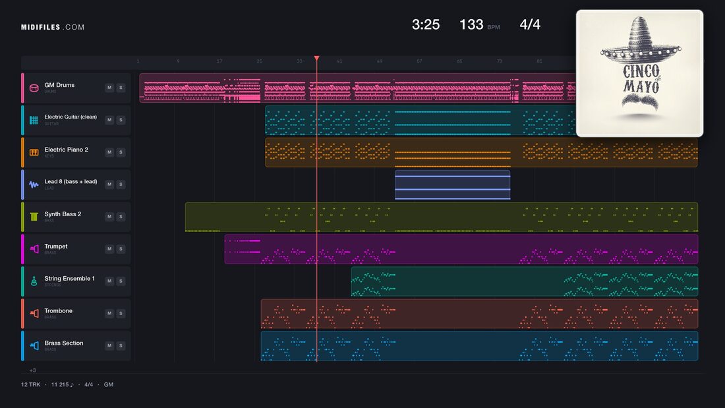
Task: Mute the Electric Piano 2 track
Action: click(x=109, y=152)
